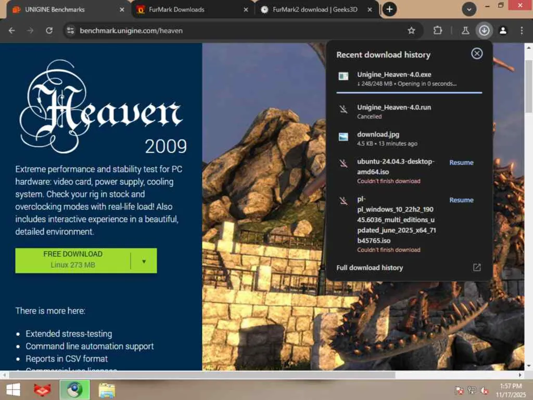Close the UNIGINE Benchmarks tab
Screen dimensions: 533x400
122,10
